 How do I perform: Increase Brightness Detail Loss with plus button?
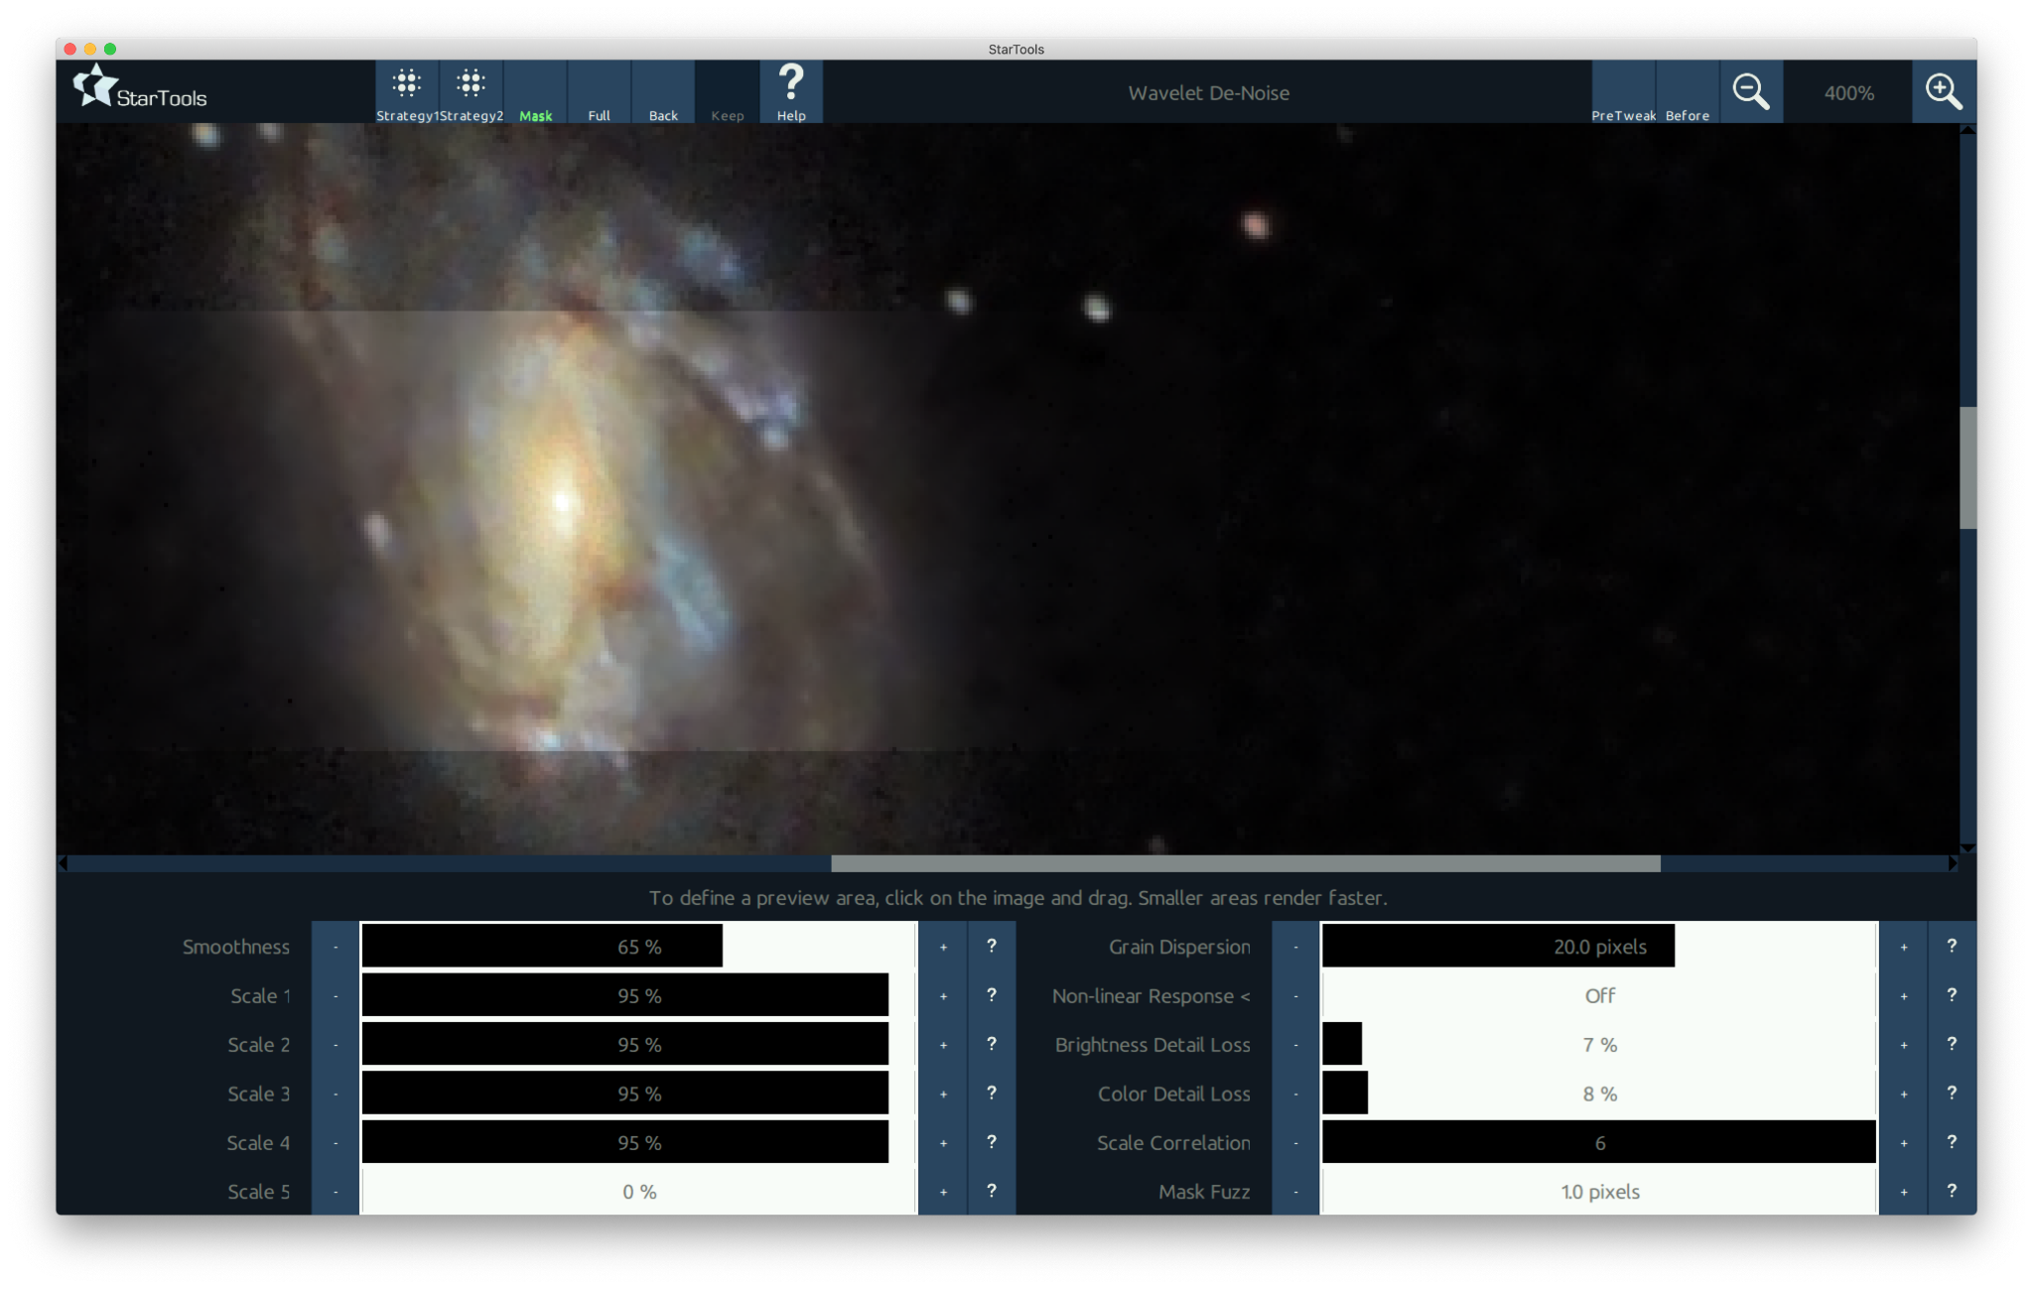[x=1904, y=1044]
